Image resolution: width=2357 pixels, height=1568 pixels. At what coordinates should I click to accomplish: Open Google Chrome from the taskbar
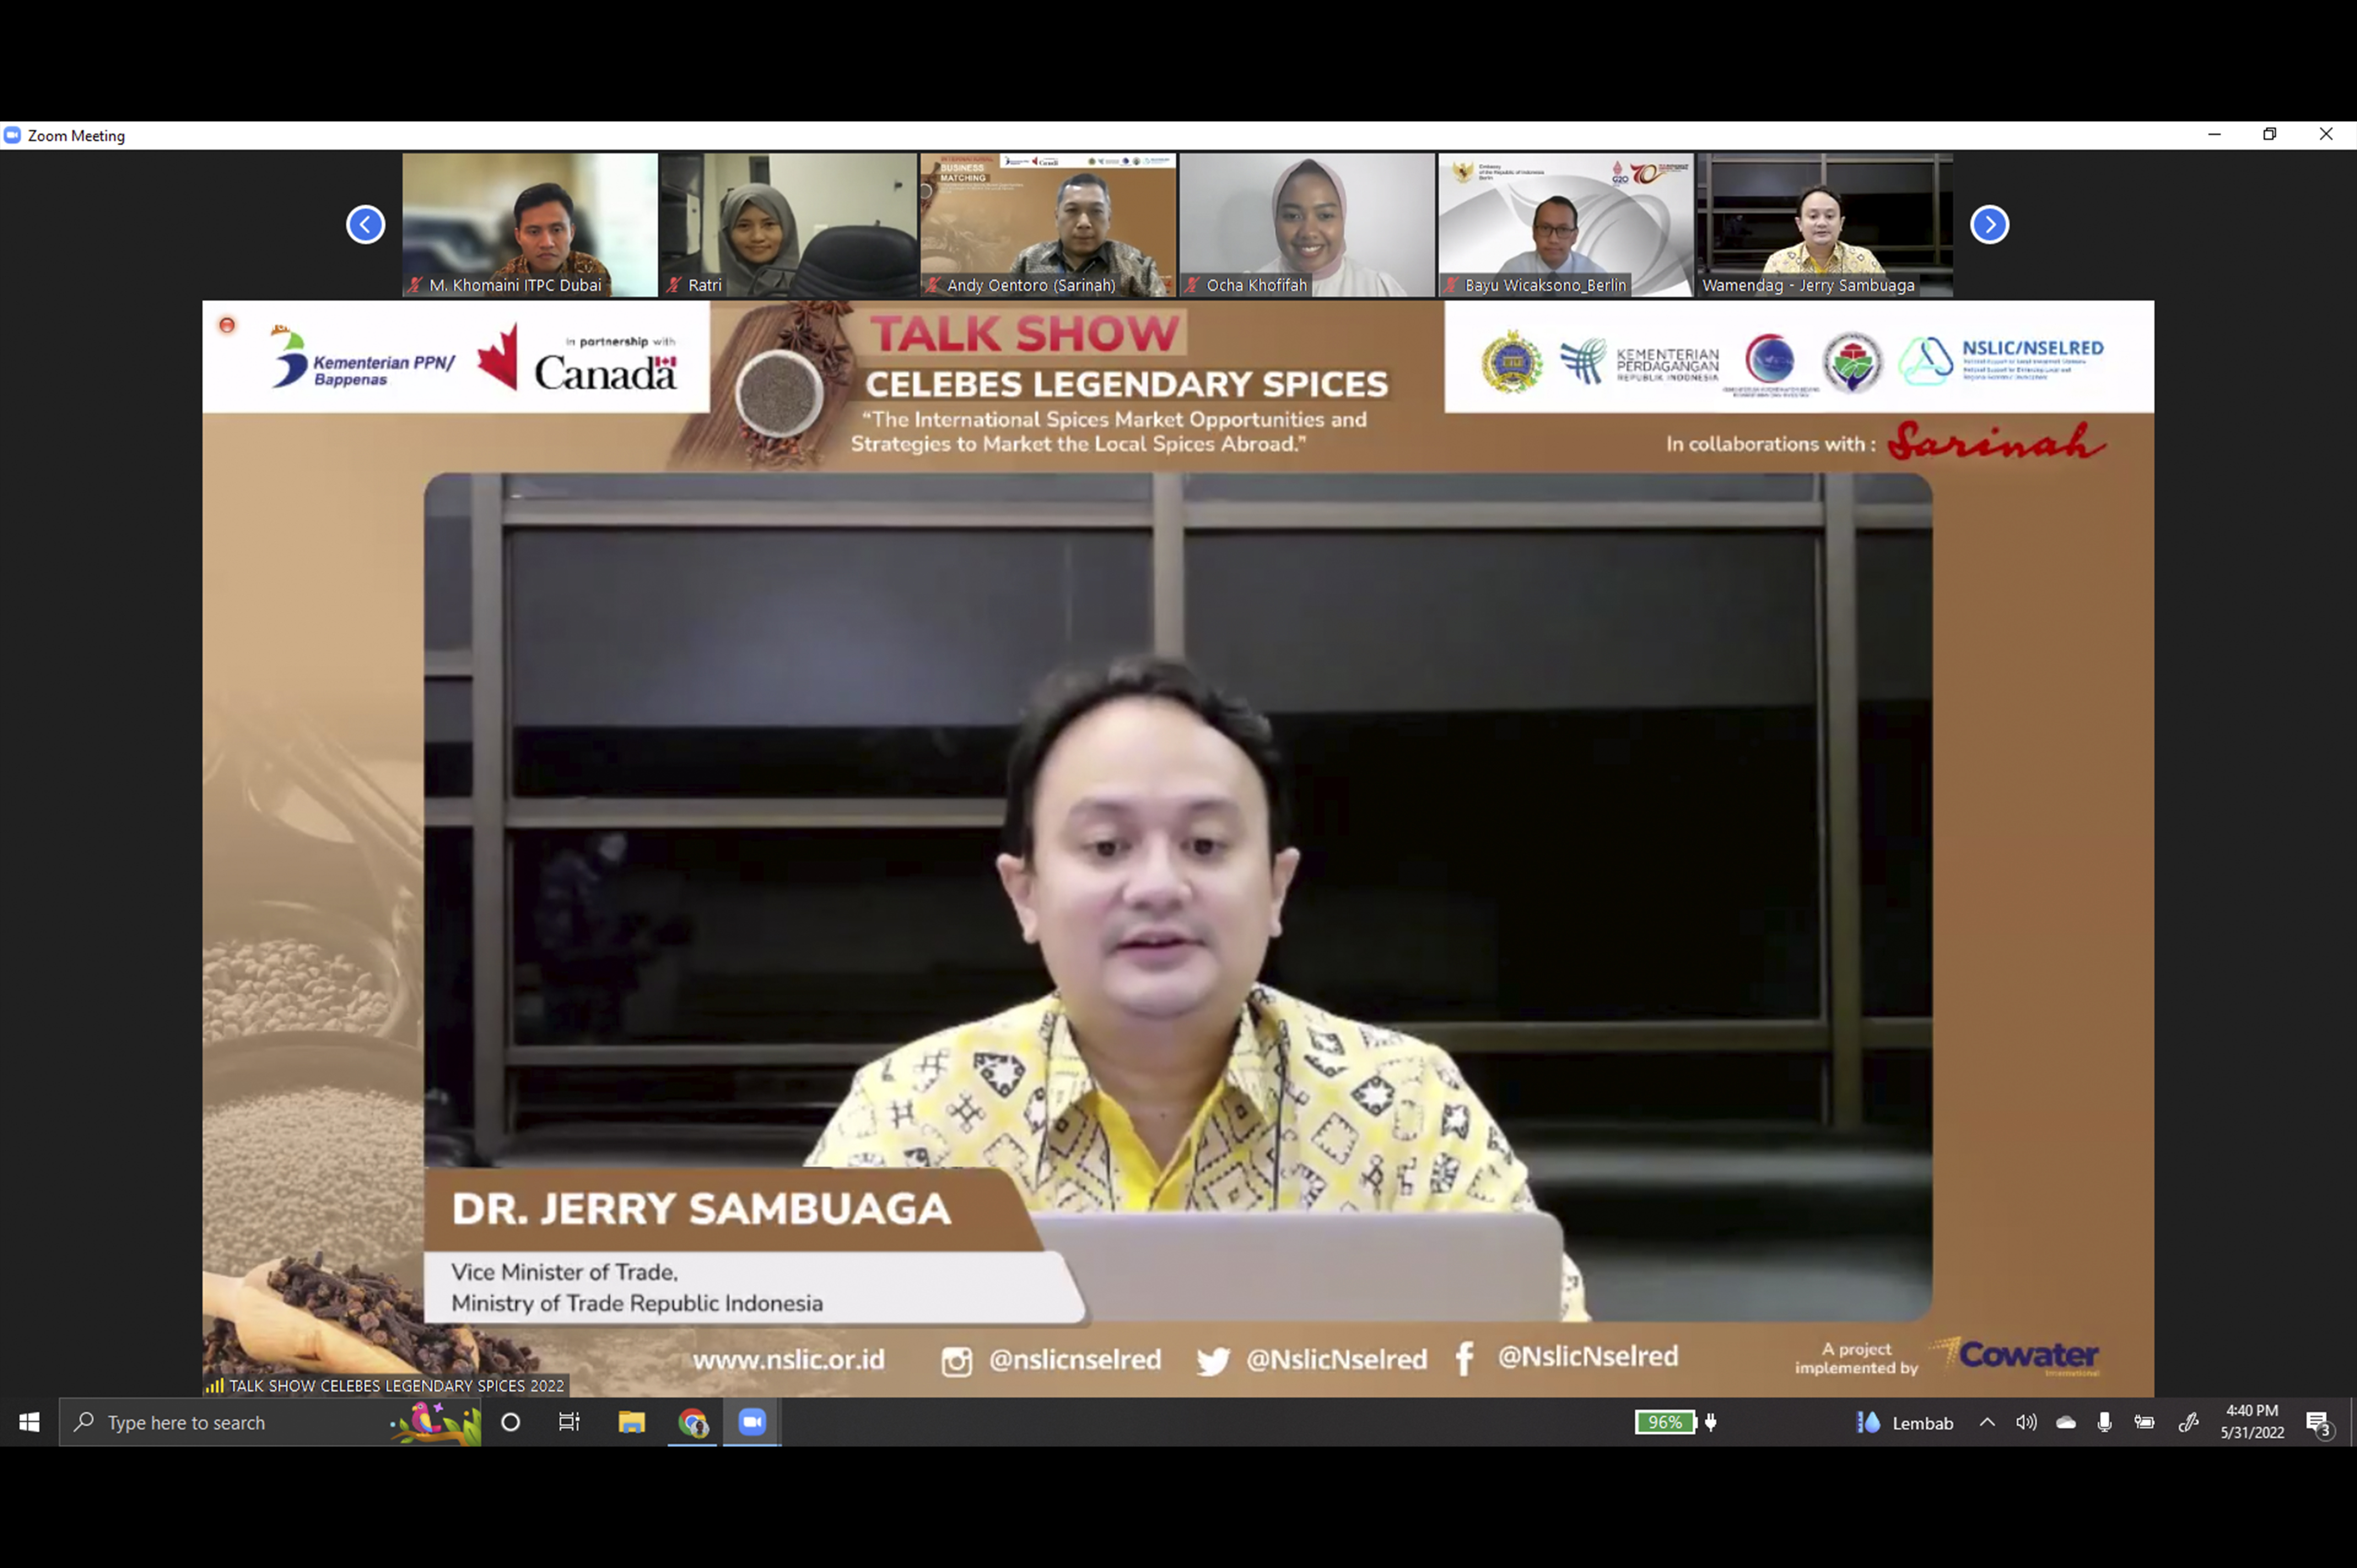pyautogui.click(x=692, y=1422)
